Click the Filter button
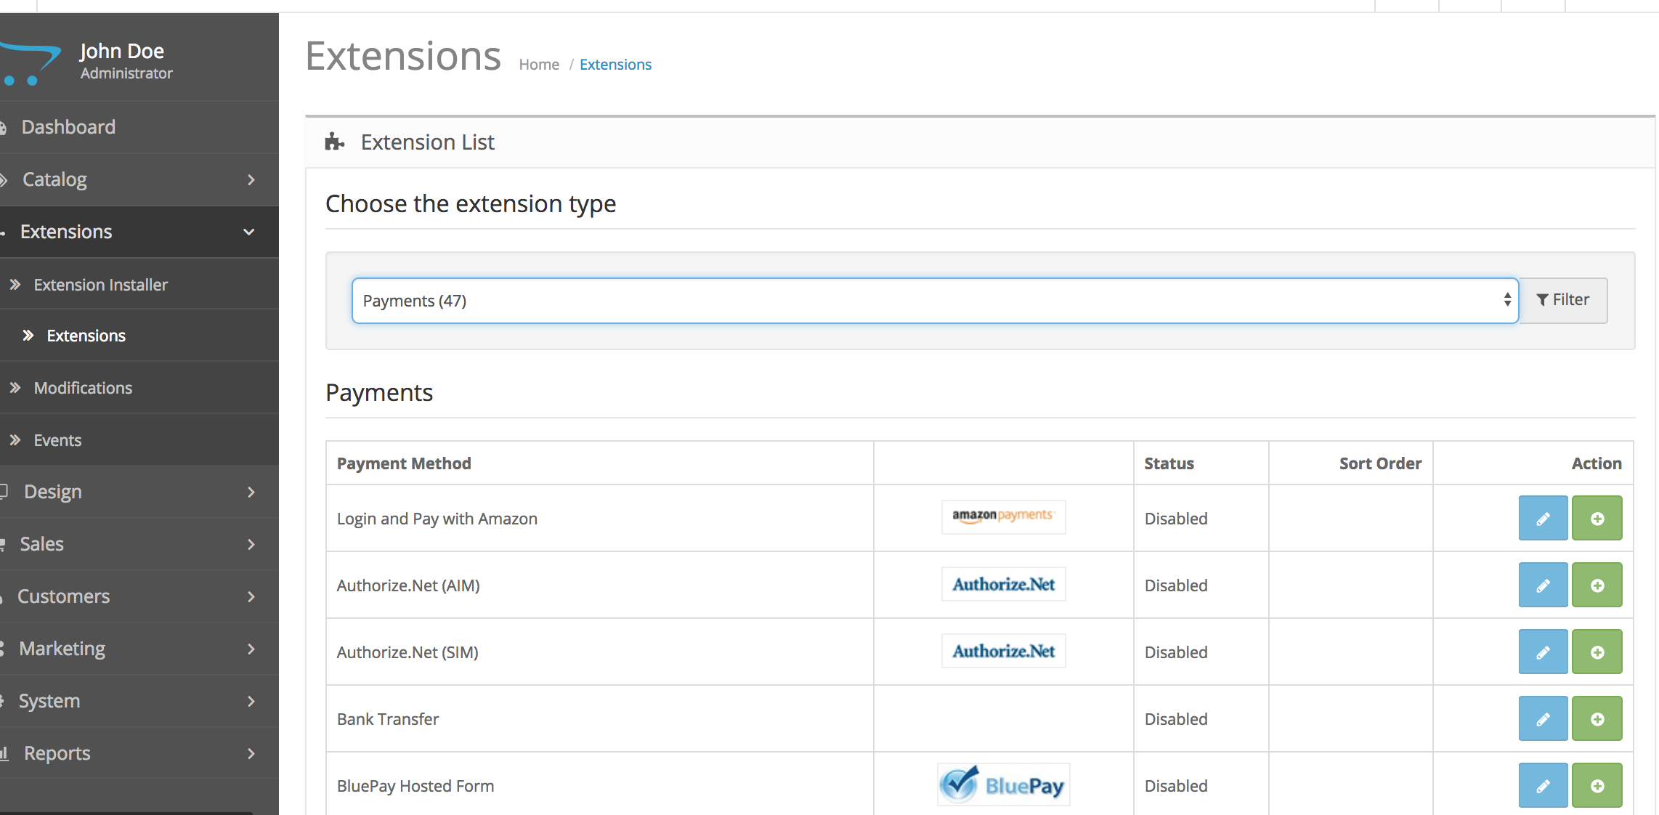This screenshot has height=815, width=1659. (1563, 300)
